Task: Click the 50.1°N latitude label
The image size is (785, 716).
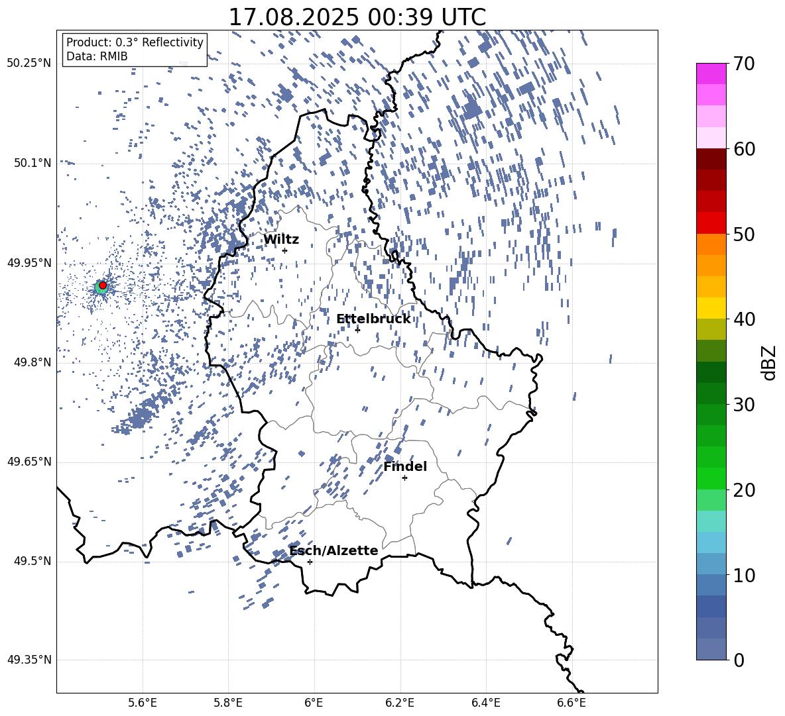Action: [32, 163]
